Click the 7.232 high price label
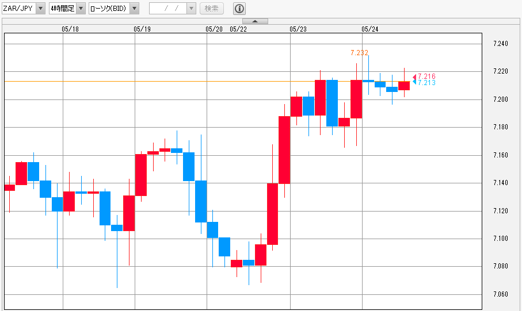 359,52
